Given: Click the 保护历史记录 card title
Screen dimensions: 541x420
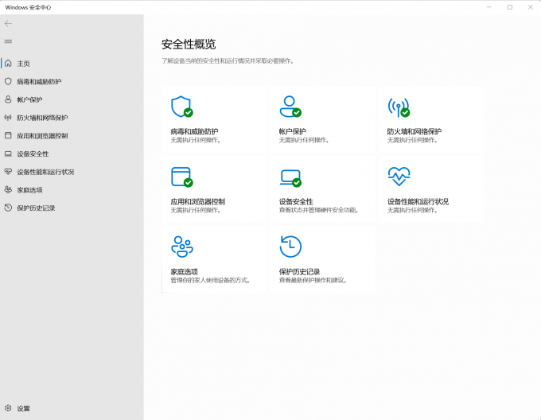Looking at the screenshot, I should 299,272.
